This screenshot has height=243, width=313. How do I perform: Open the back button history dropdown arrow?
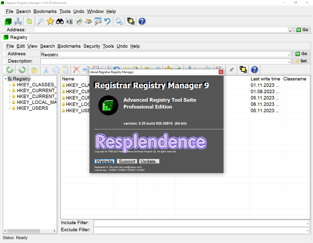tap(16, 70)
